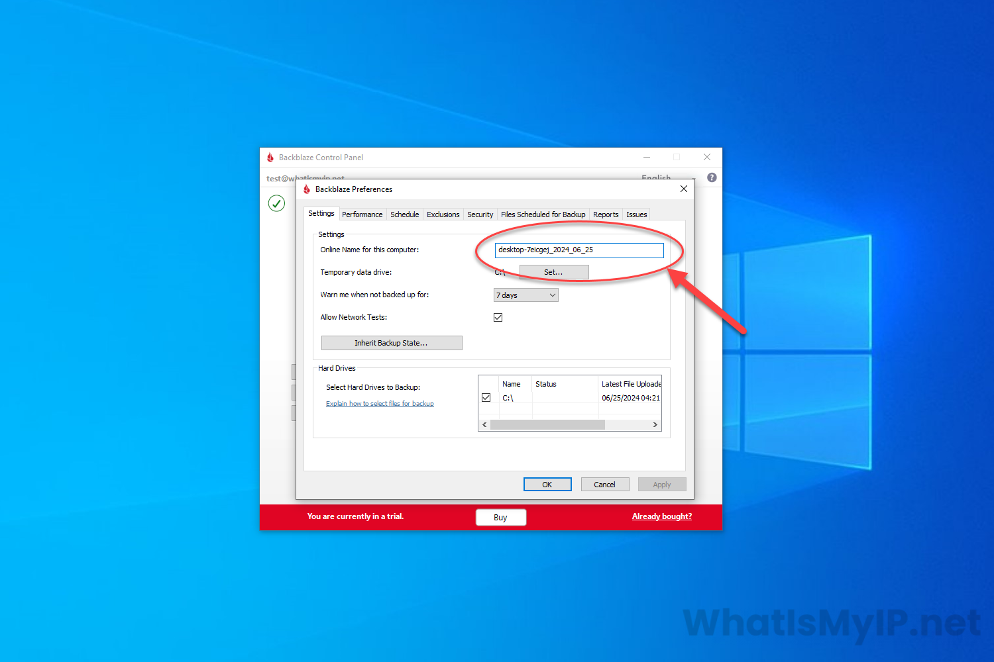Open Files Scheduled for Backup tab
This screenshot has width=994, height=662.
pyautogui.click(x=543, y=214)
